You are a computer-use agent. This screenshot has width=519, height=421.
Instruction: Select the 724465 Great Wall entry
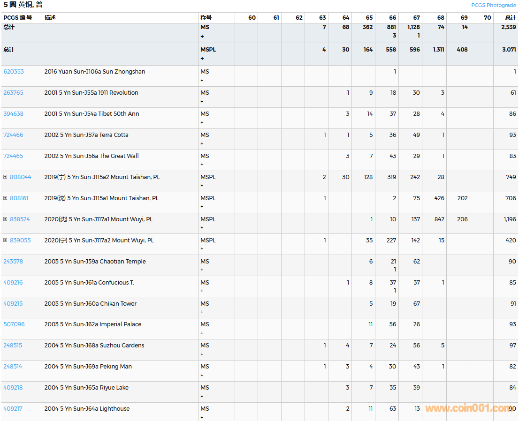coord(13,156)
